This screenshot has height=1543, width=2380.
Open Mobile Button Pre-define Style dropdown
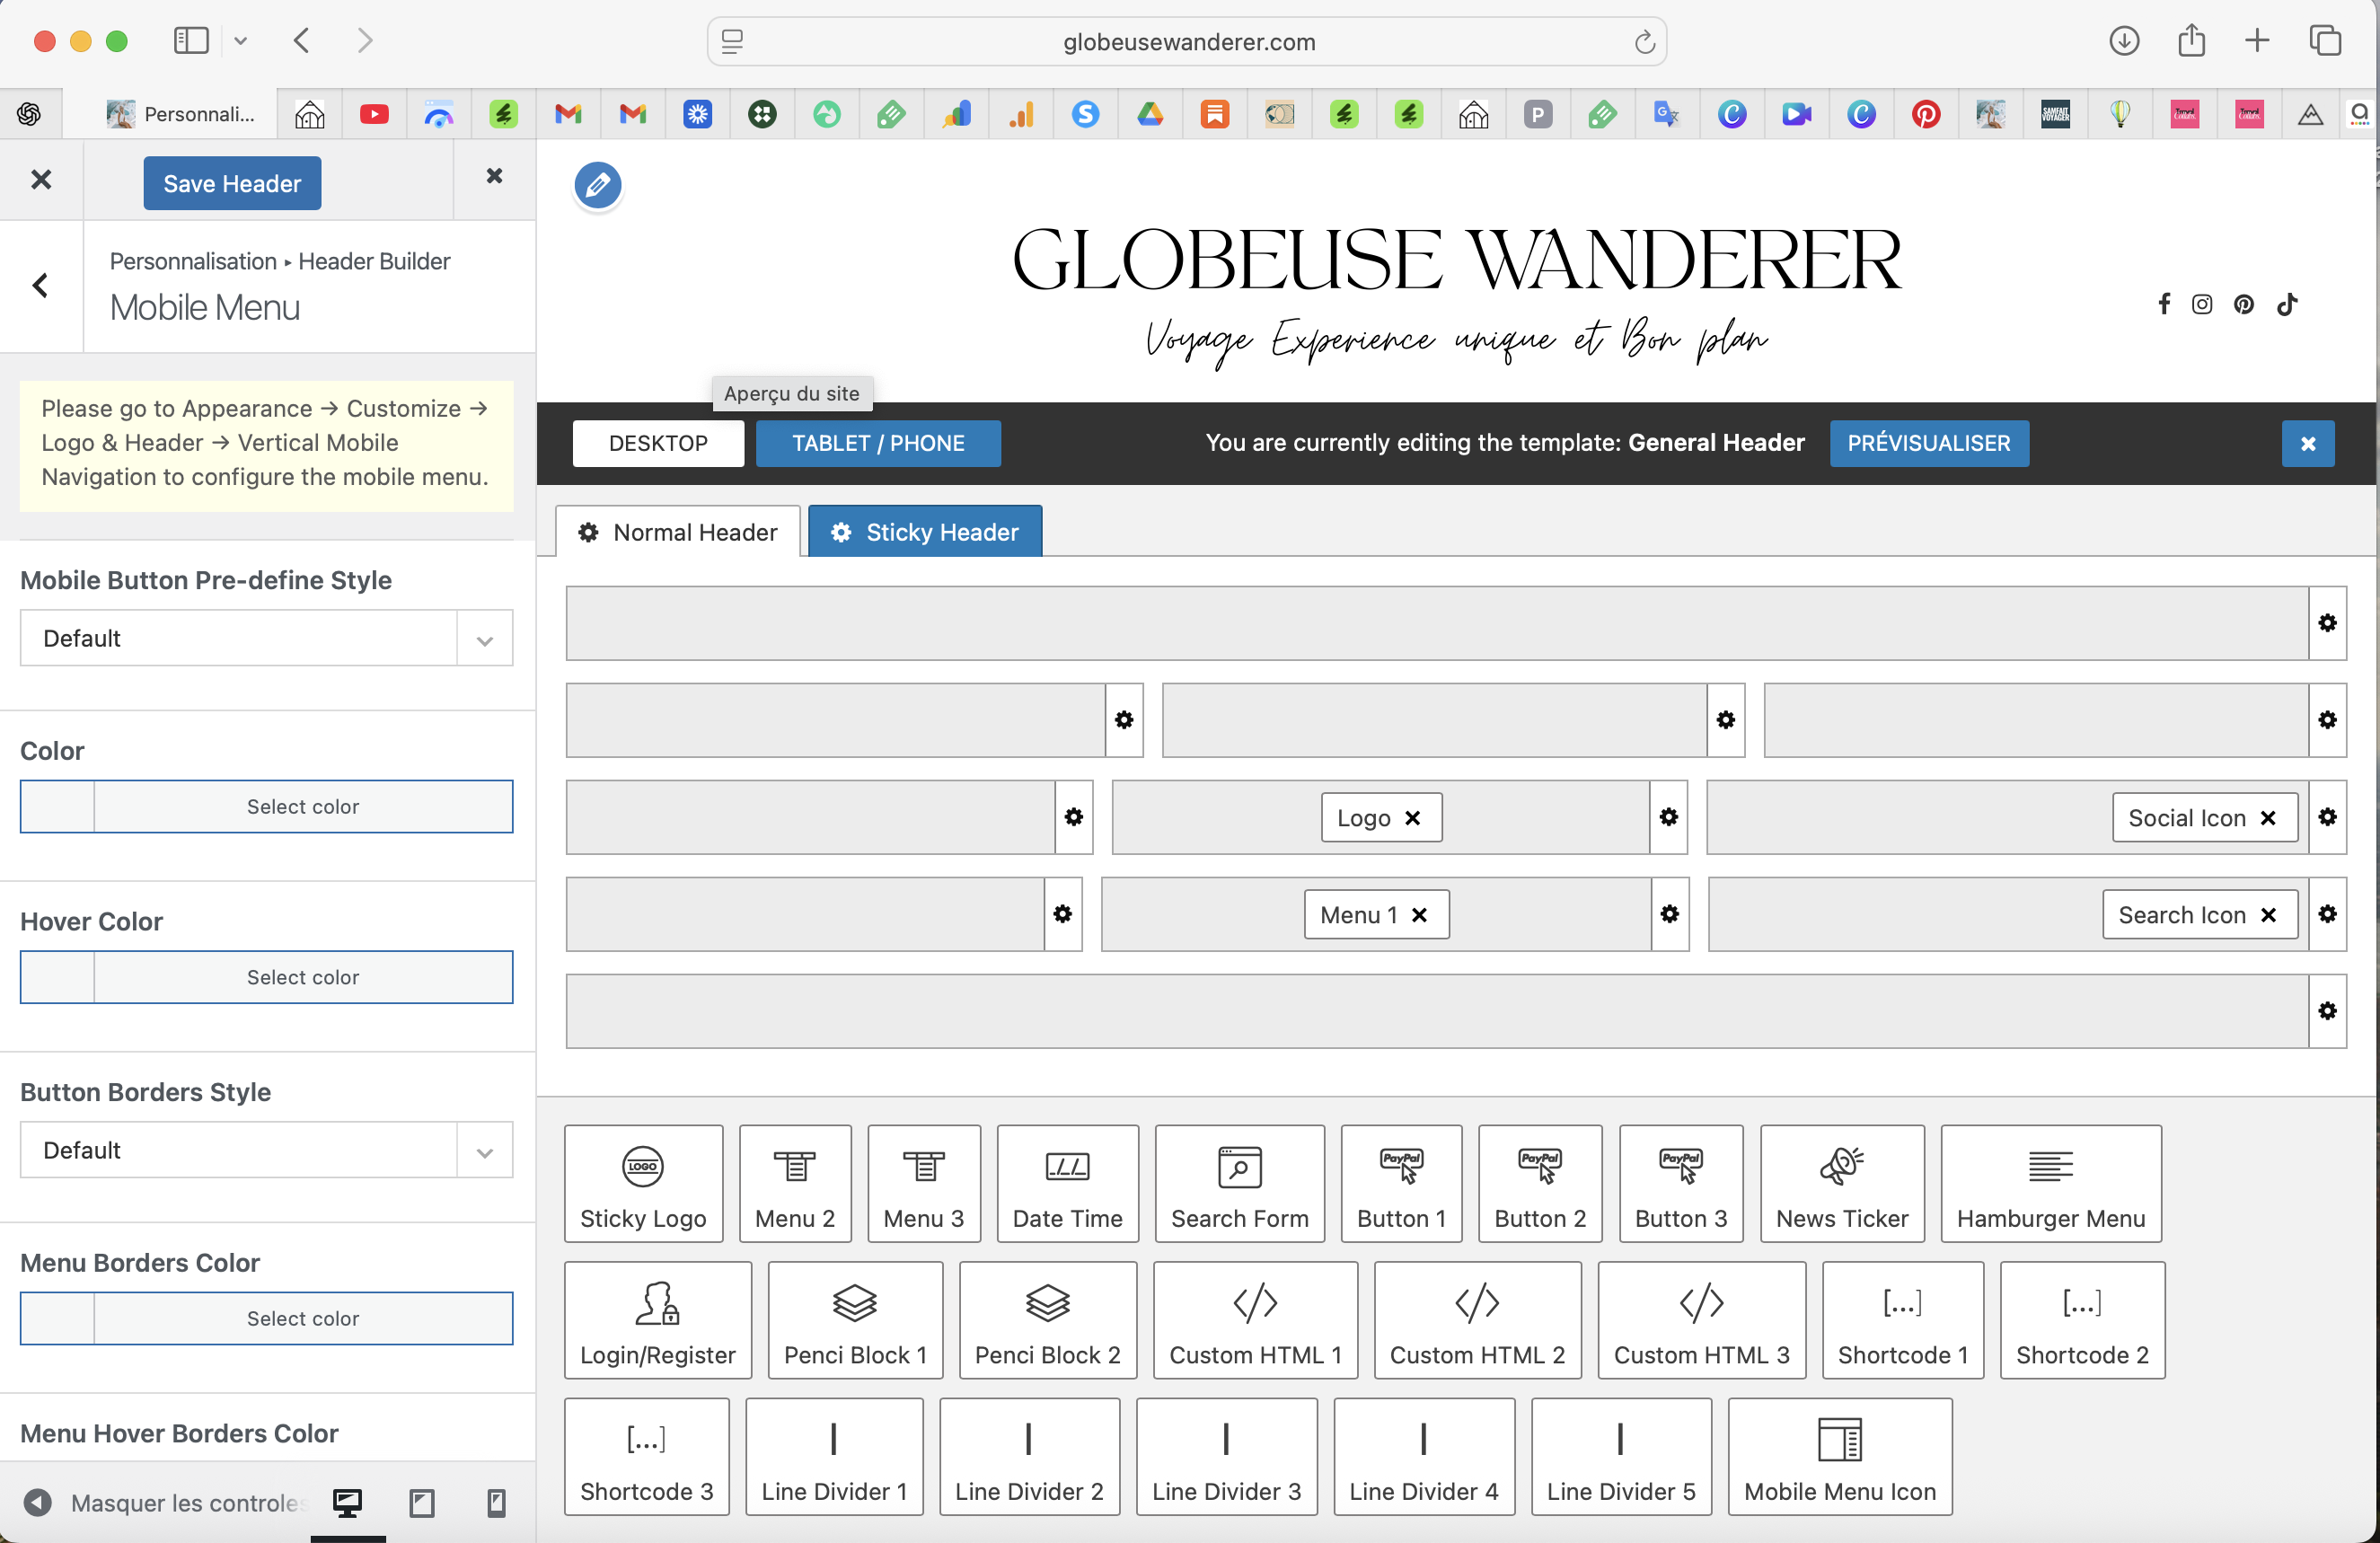(266, 638)
